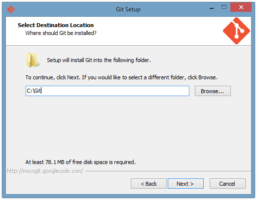Focus the destination folder path field
257x200 pixels.
coord(108,91)
